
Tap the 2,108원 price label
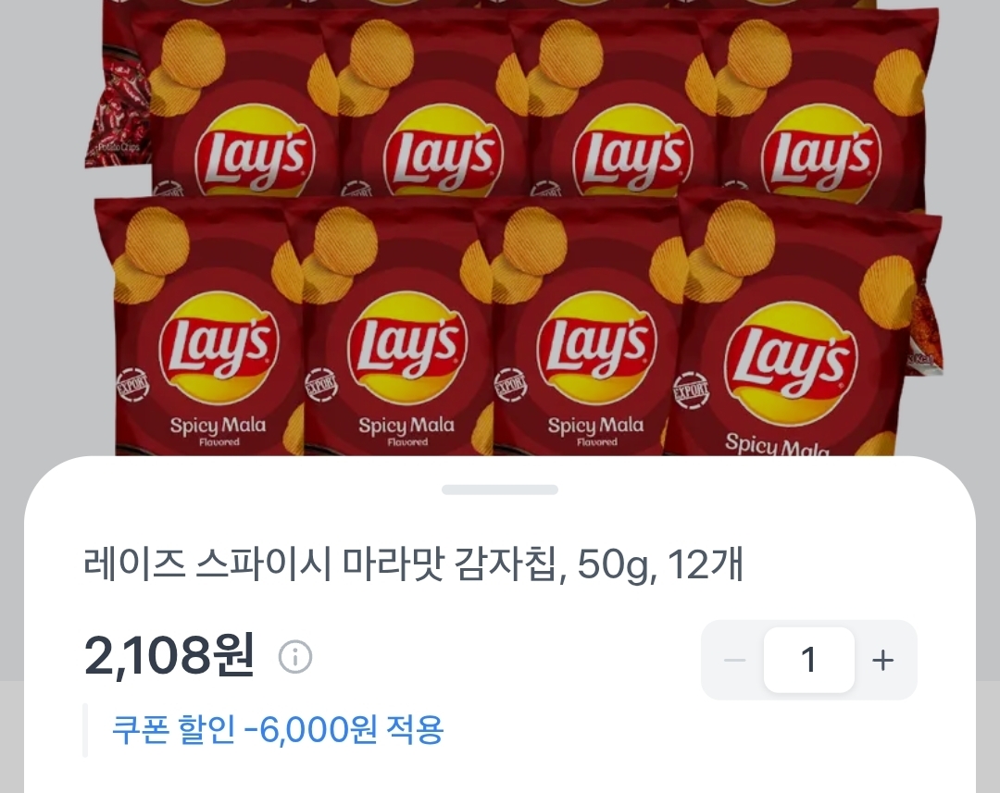pos(169,655)
